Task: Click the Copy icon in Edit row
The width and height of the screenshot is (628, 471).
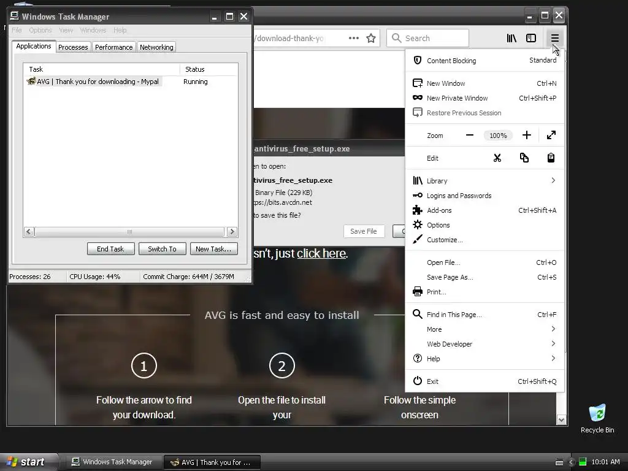Action: [524, 158]
